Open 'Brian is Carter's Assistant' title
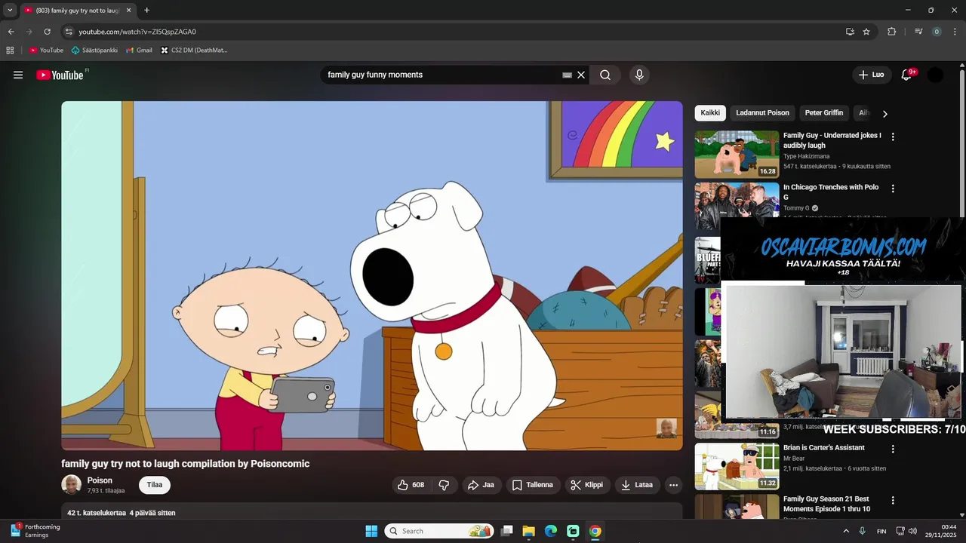 point(824,447)
